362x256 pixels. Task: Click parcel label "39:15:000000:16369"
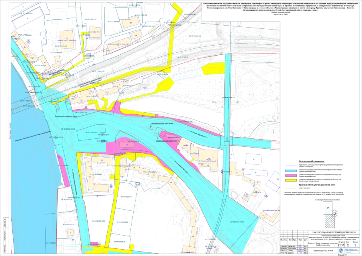pos(68,129)
